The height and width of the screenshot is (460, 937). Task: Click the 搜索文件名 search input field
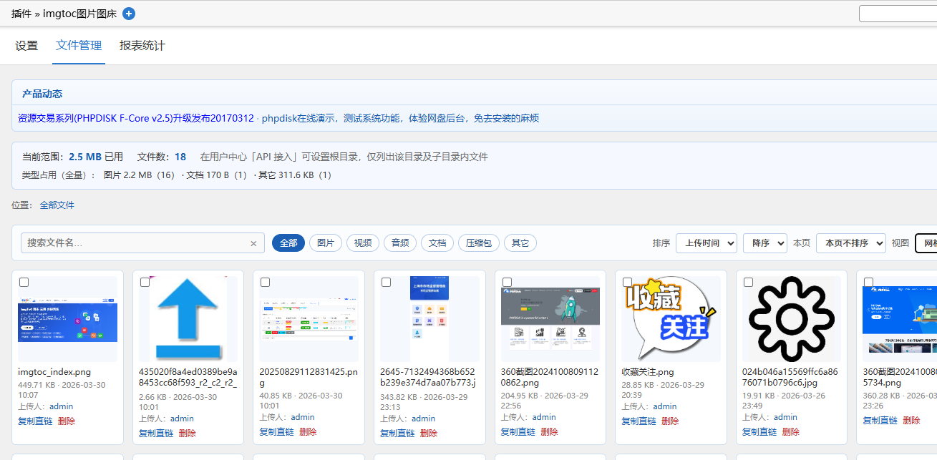(129, 243)
